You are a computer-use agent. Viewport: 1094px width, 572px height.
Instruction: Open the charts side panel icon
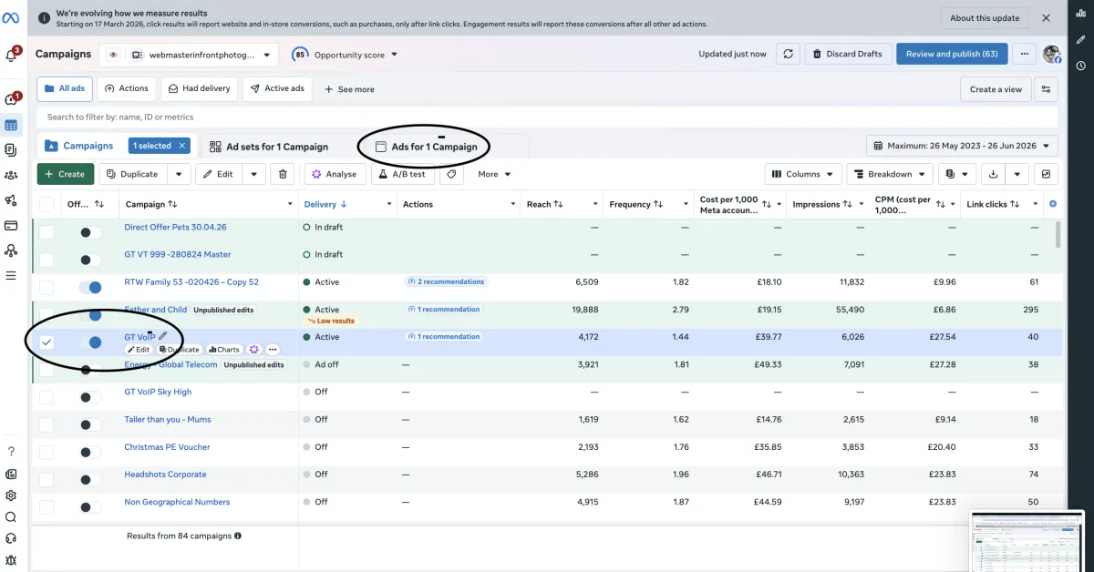pyautogui.click(x=1047, y=174)
